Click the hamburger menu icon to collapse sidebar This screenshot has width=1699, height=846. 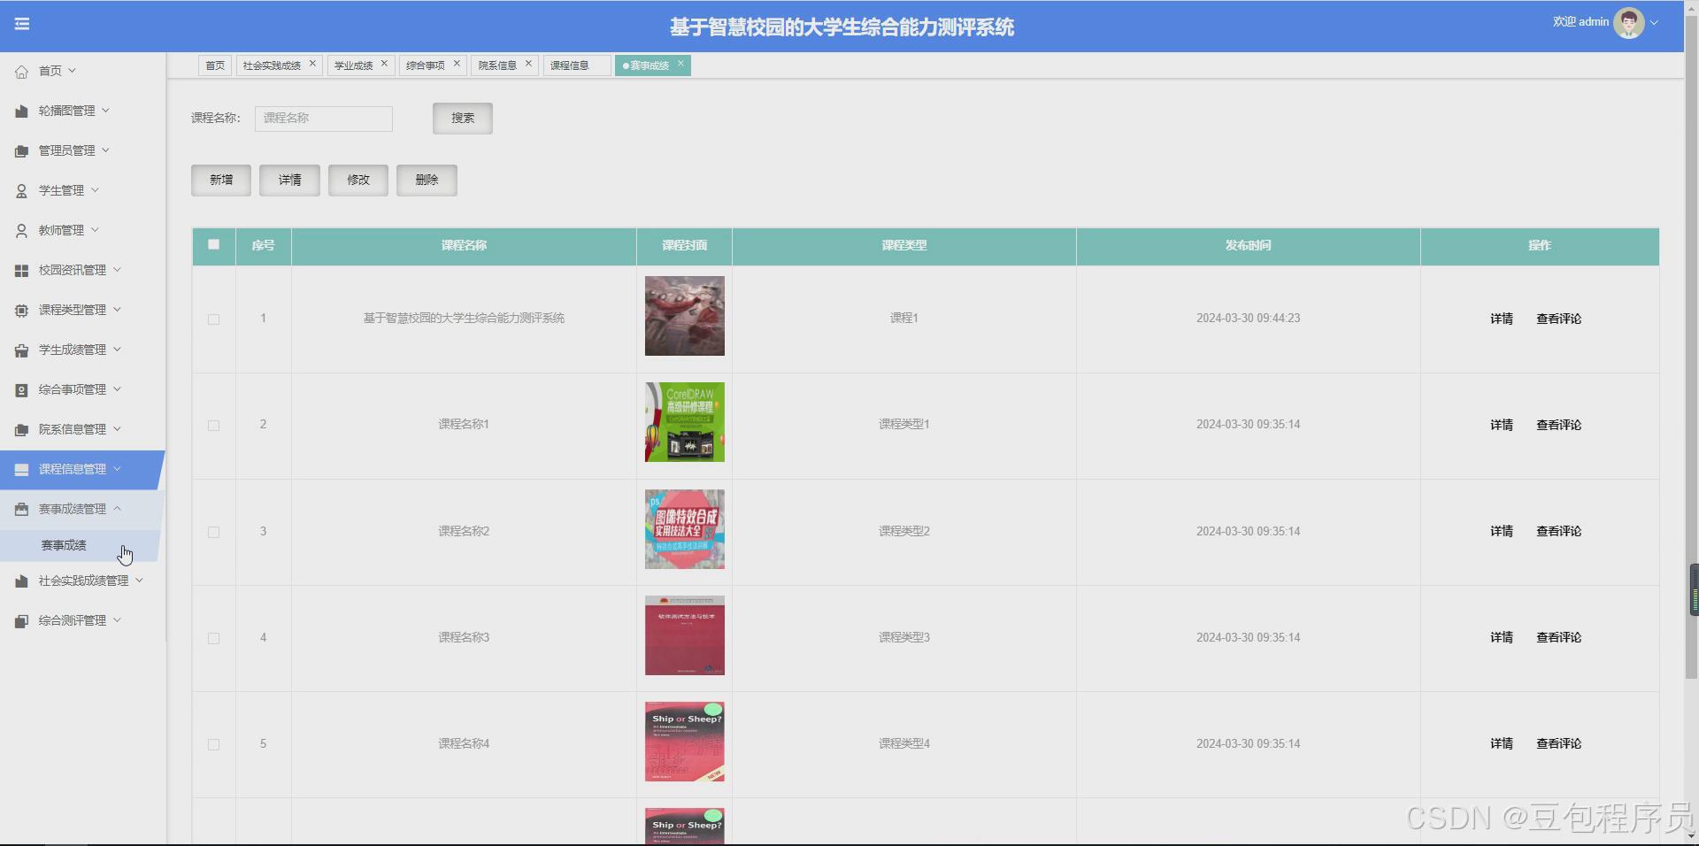tap(22, 24)
